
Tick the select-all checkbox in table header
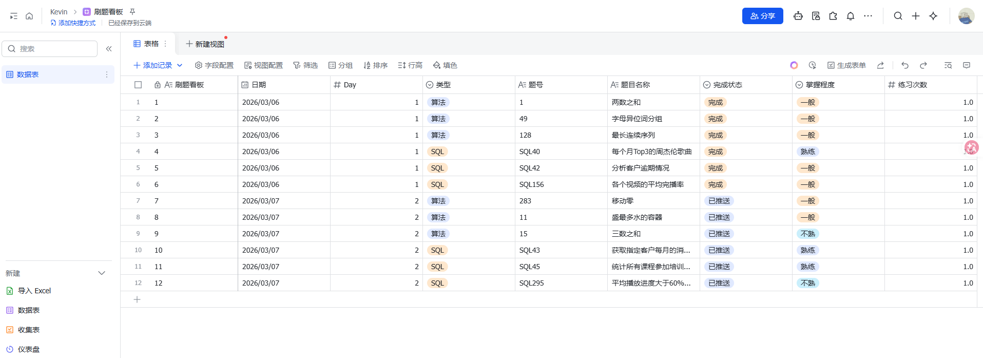[x=138, y=85]
